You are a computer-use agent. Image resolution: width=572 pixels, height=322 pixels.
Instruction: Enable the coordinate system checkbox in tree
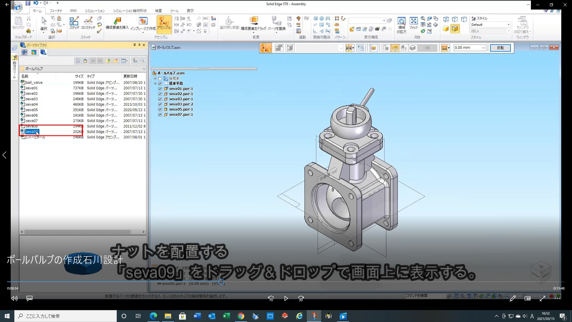[160, 78]
